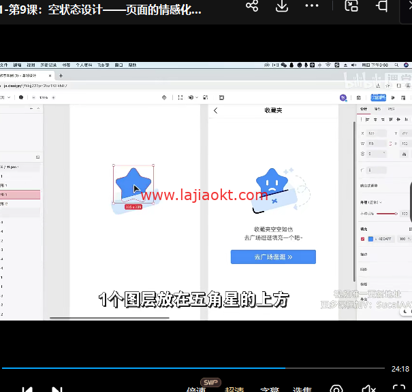This screenshot has width=412, height=392.
Task: Click the square crop icon in top toolbar
Action: click(221, 98)
